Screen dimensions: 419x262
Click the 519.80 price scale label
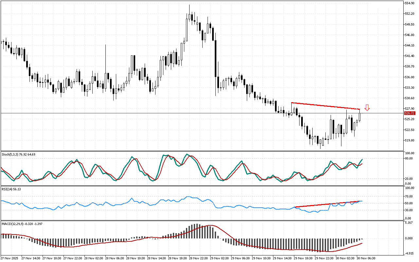coord(410,140)
